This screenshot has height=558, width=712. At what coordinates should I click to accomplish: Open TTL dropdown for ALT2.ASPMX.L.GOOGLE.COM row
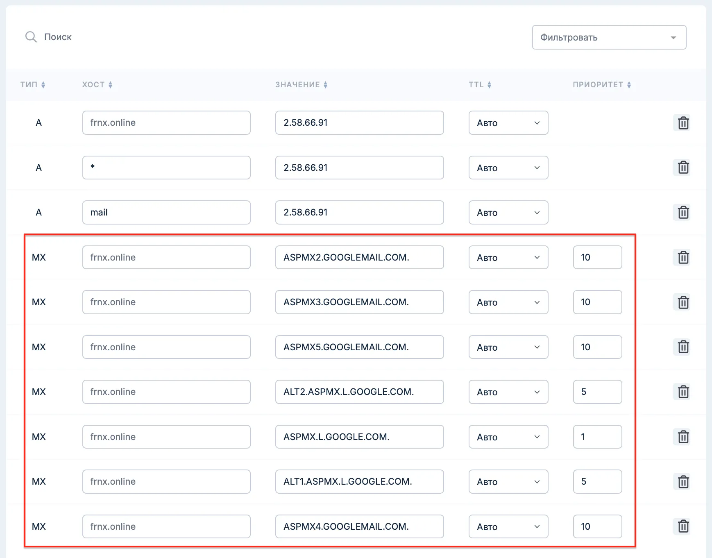click(508, 392)
